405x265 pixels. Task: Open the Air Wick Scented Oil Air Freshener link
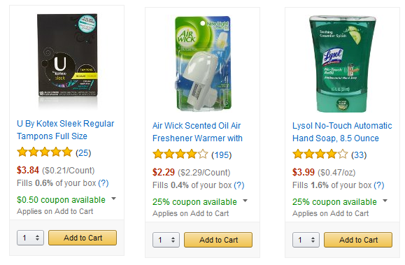coord(197,131)
